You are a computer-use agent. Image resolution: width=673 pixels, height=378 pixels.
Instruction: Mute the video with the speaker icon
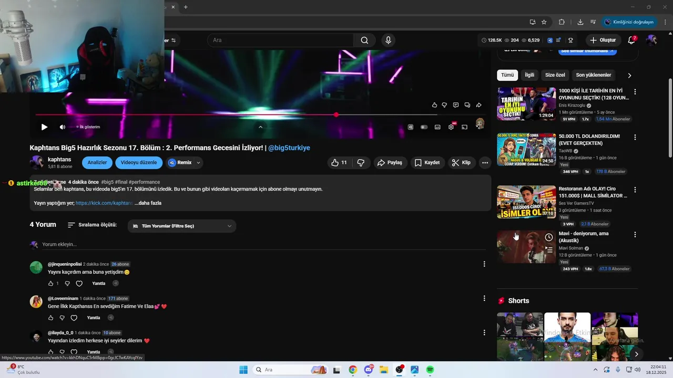[x=63, y=127]
